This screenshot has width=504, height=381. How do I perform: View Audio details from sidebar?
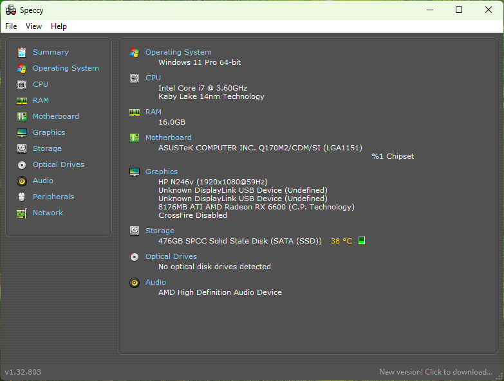(43, 181)
